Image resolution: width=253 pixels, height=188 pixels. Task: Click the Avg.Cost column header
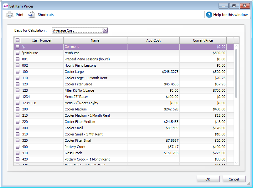tap(153, 40)
